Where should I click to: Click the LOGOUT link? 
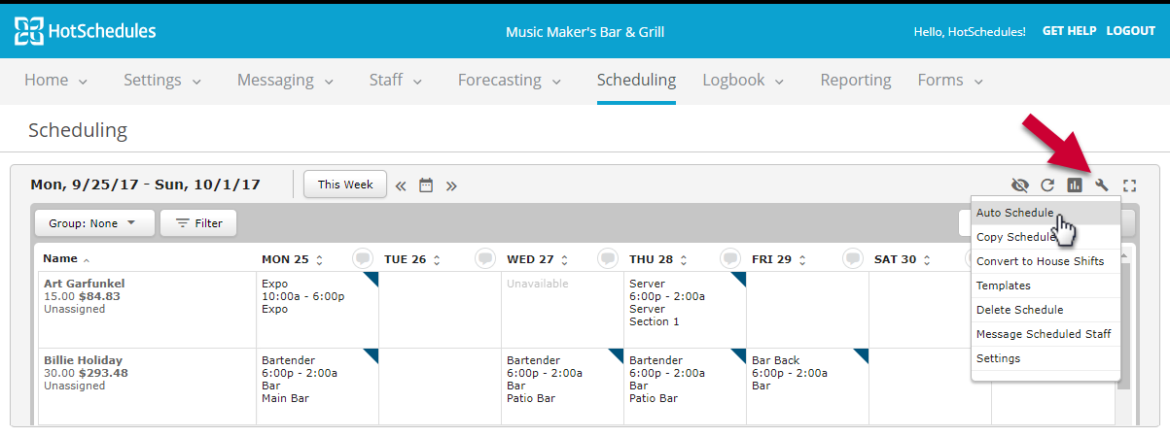tap(1130, 31)
